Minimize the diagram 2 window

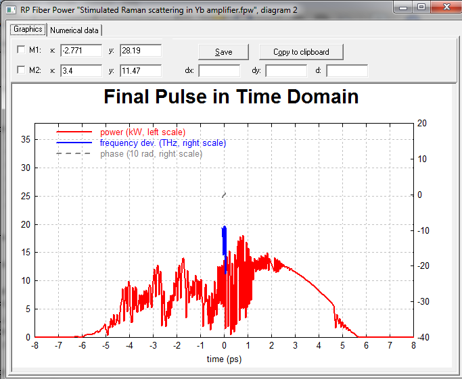pyautogui.click(x=403, y=7)
